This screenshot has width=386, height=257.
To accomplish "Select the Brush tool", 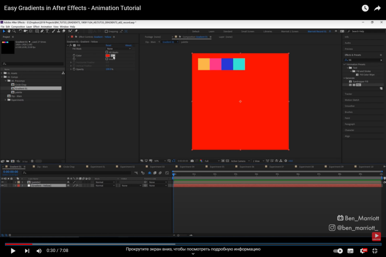I will coord(54,31).
